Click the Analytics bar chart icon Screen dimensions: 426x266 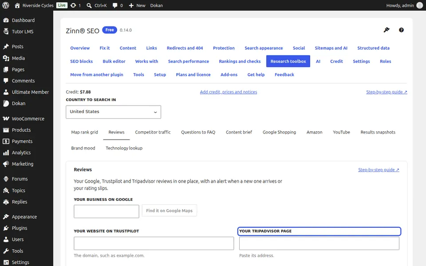point(6,153)
